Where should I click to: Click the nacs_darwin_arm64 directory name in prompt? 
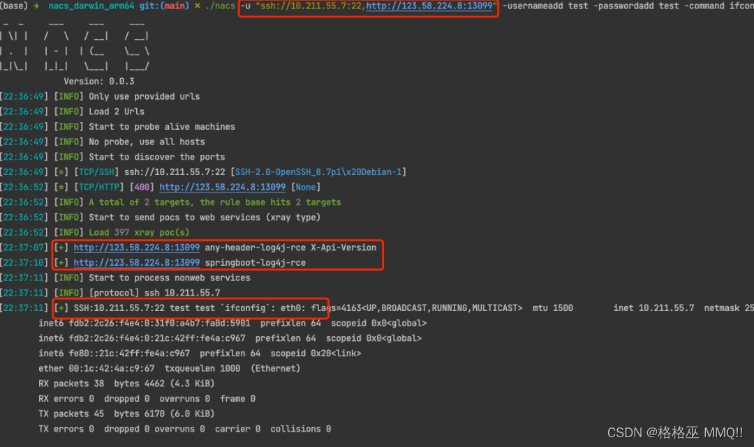click(91, 6)
